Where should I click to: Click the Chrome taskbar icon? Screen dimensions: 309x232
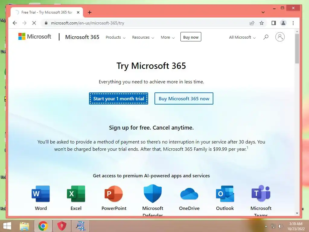point(43,226)
